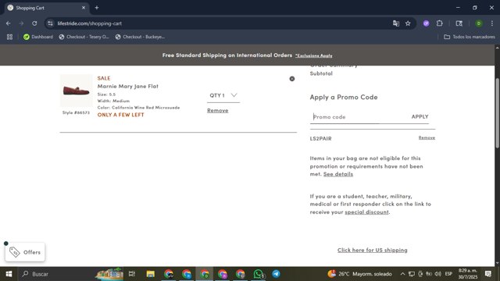Click here for US shipping link
This screenshot has width=500, height=281.
[372, 250]
